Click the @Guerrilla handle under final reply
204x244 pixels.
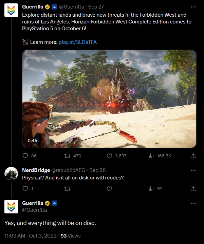pyautogui.click(x=34, y=210)
